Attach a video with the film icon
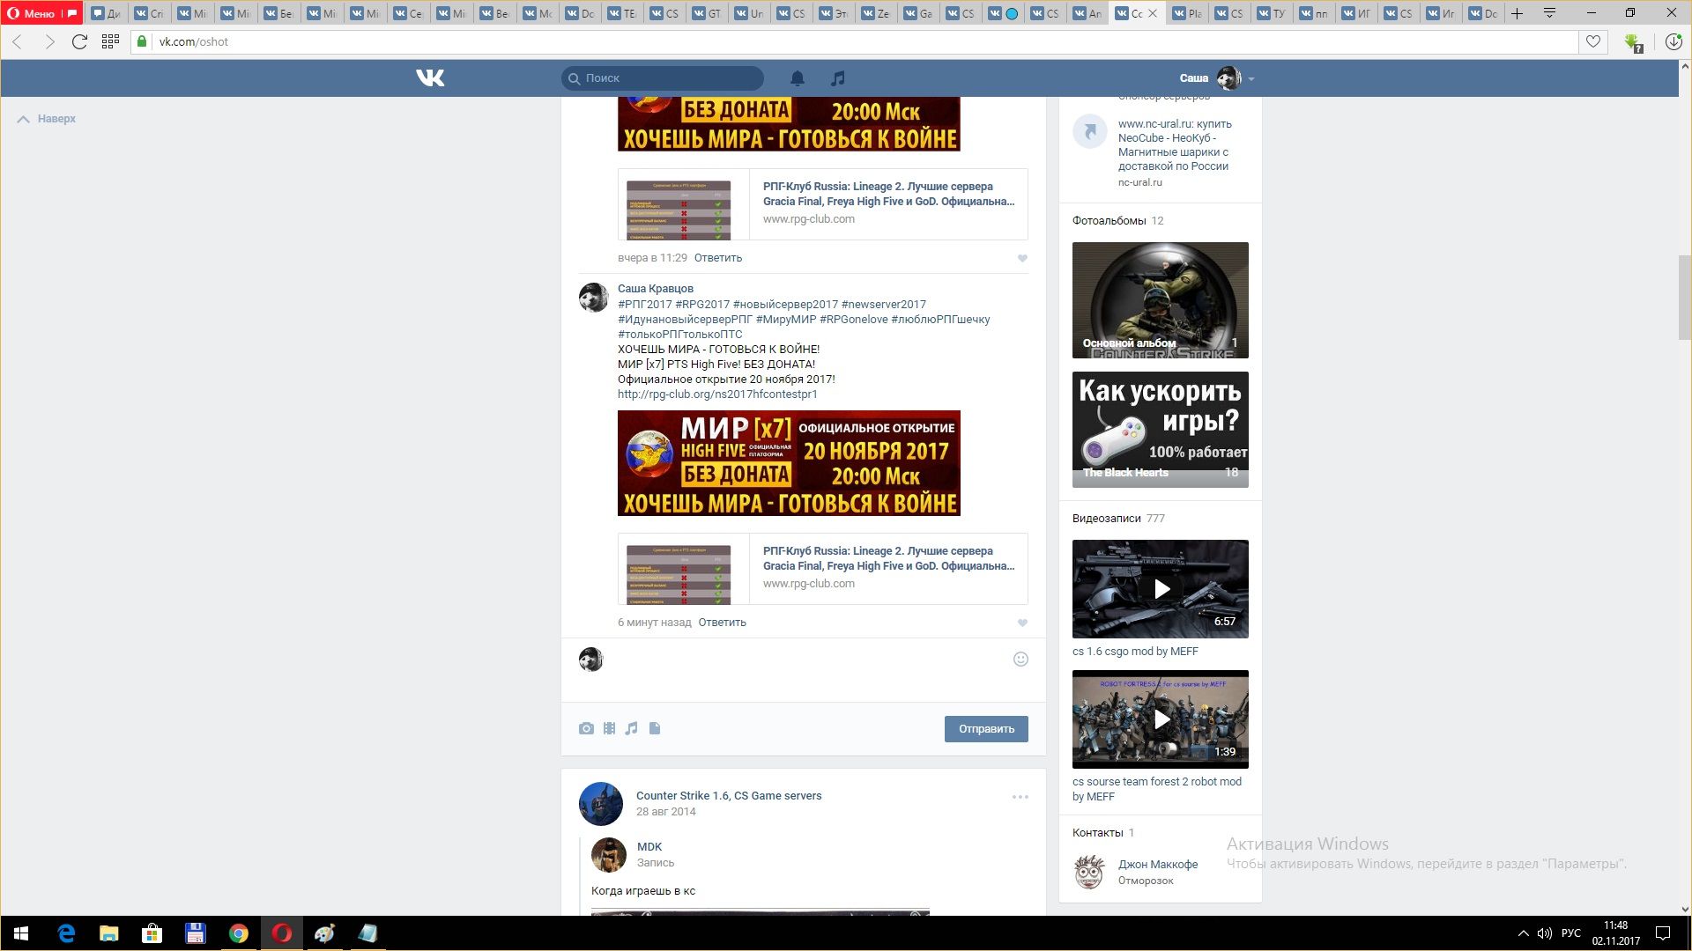 point(609,728)
